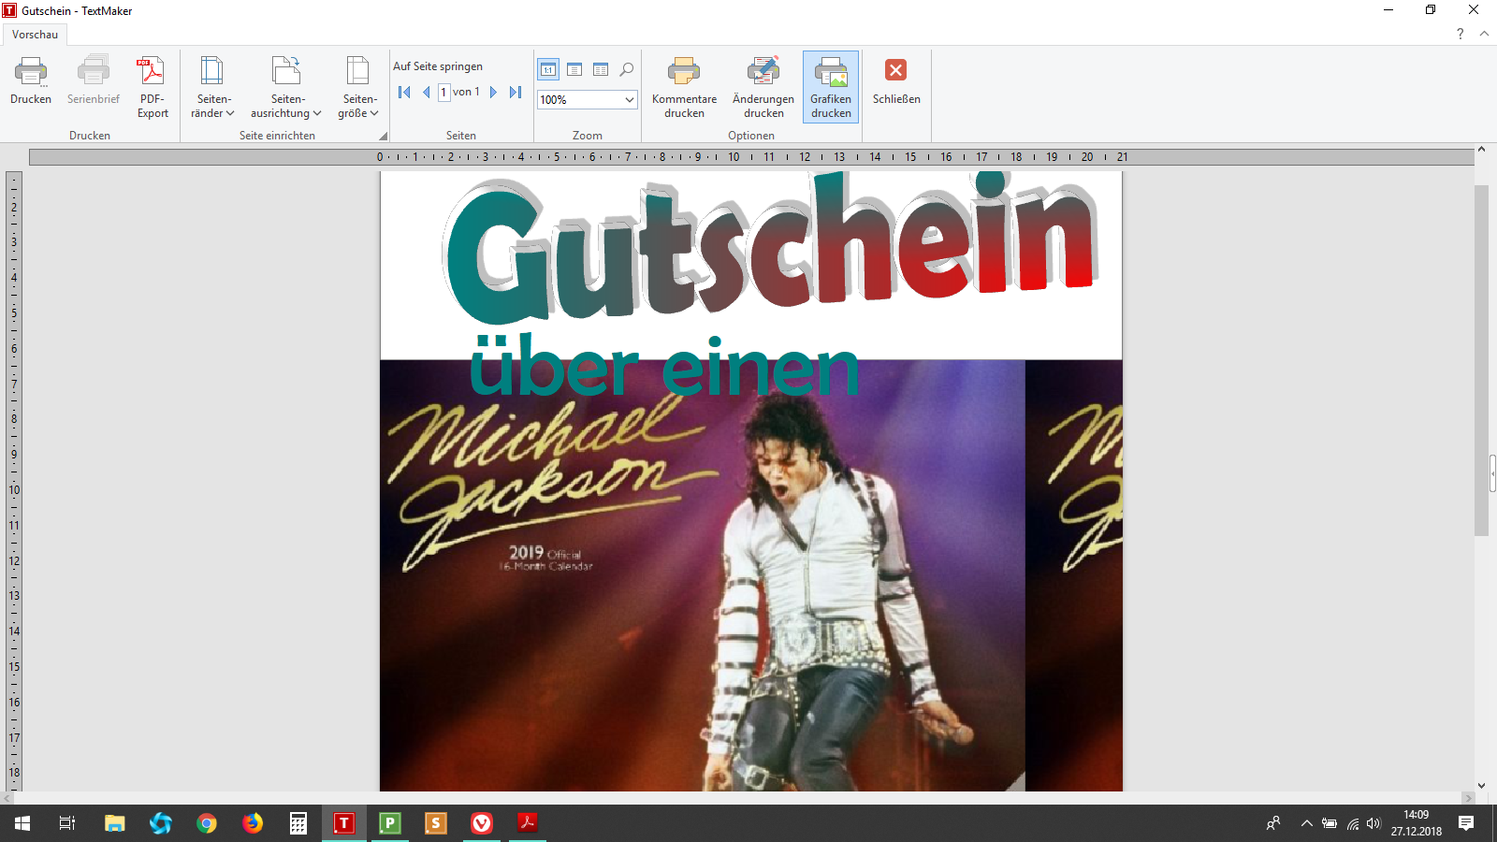Click the vertical scrollbar up arrow
Screen dimensions: 1497x842
click(x=1481, y=150)
